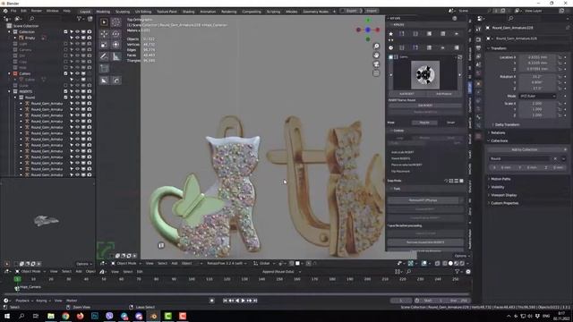573x322 pixels.
Task: Jump to the timeline start frame button
Action: point(225,301)
